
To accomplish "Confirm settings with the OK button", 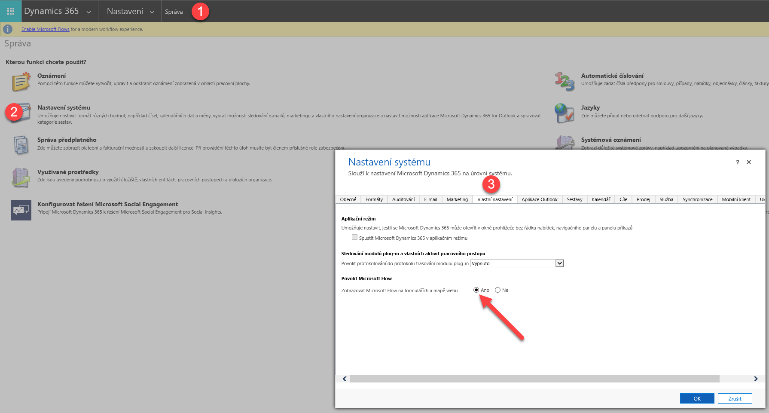I will click(x=697, y=398).
